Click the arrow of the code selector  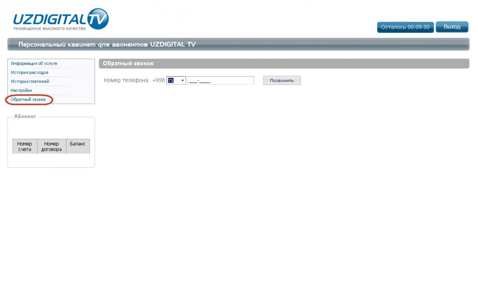[x=183, y=80]
